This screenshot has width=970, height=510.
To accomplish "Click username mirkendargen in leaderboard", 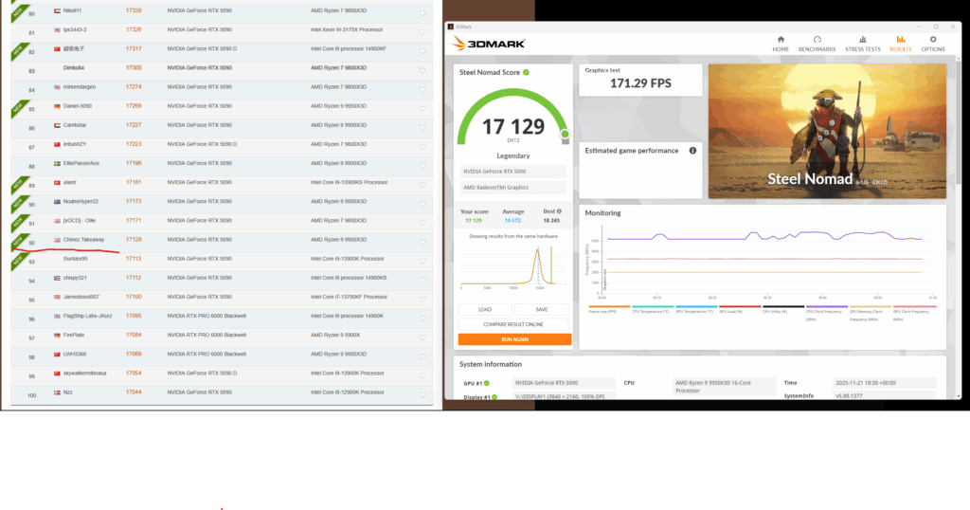I will [x=80, y=87].
